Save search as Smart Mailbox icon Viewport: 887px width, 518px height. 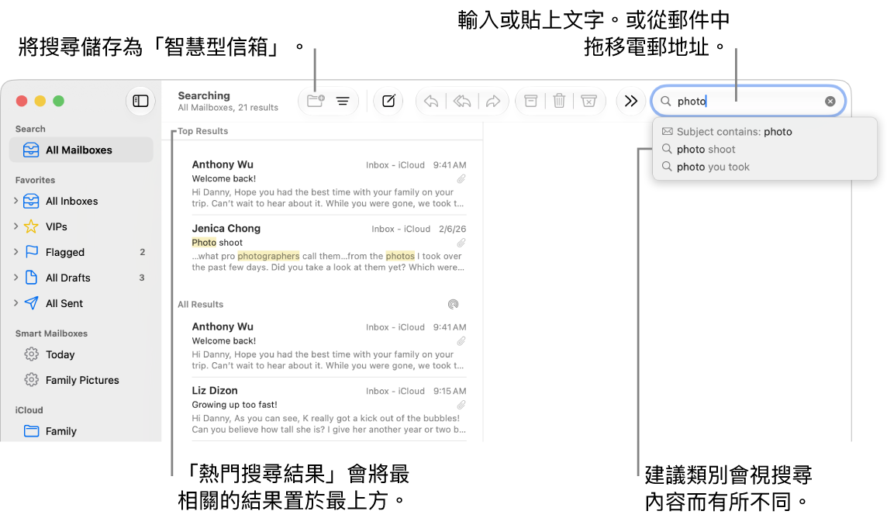[316, 101]
